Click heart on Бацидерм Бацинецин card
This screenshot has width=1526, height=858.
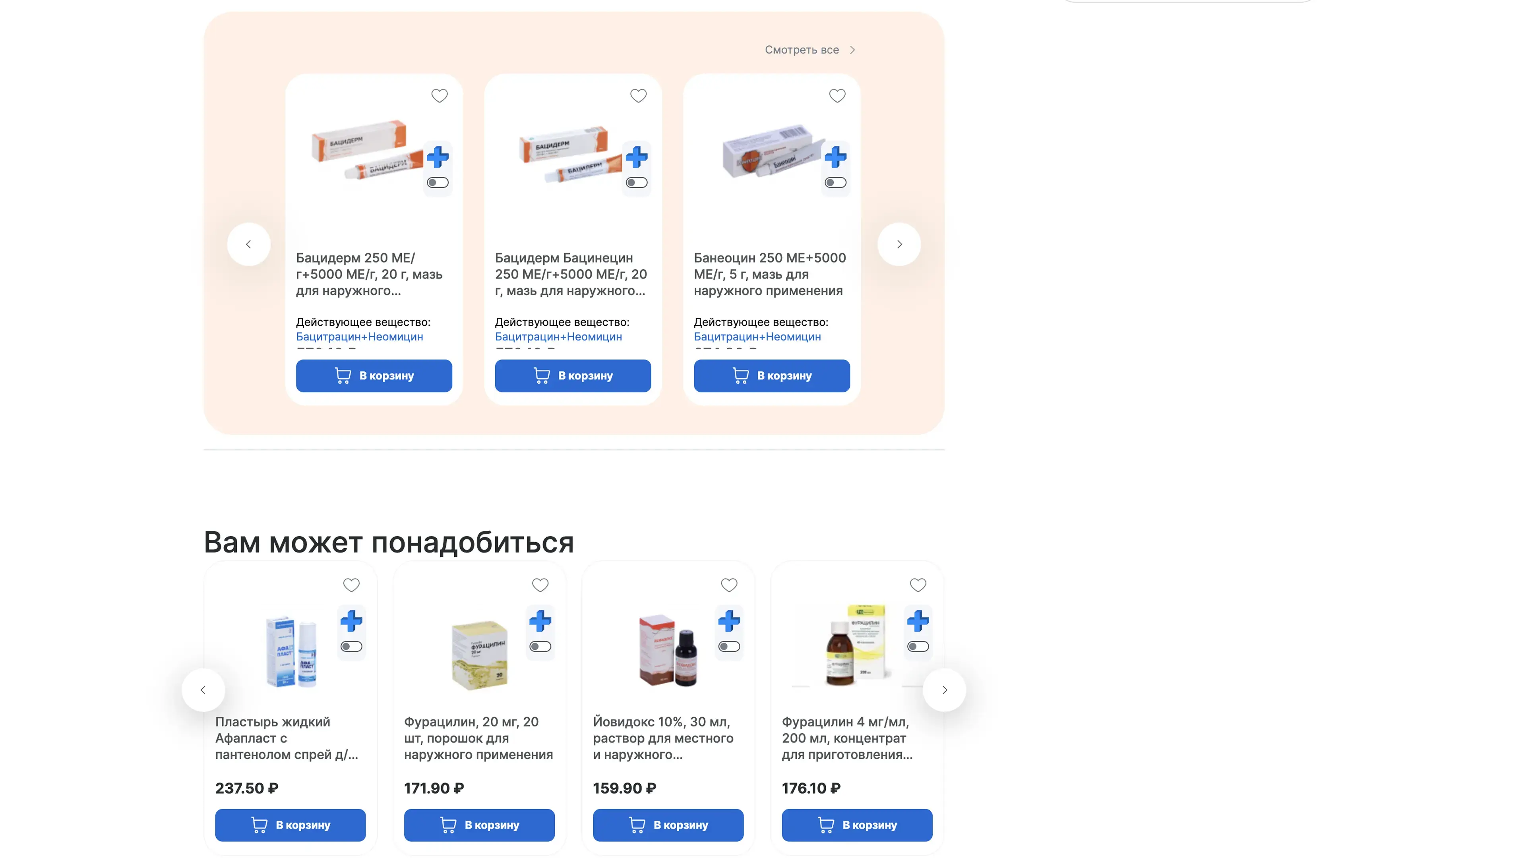click(x=638, y=95)
